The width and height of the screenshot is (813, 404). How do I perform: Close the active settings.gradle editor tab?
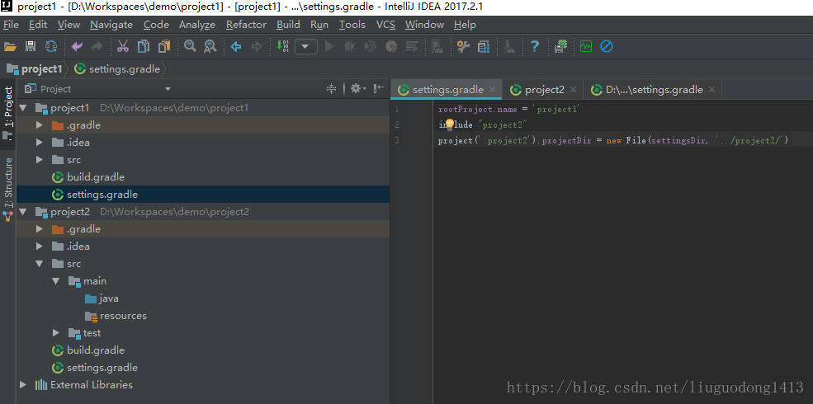click(x=493, y=90)
